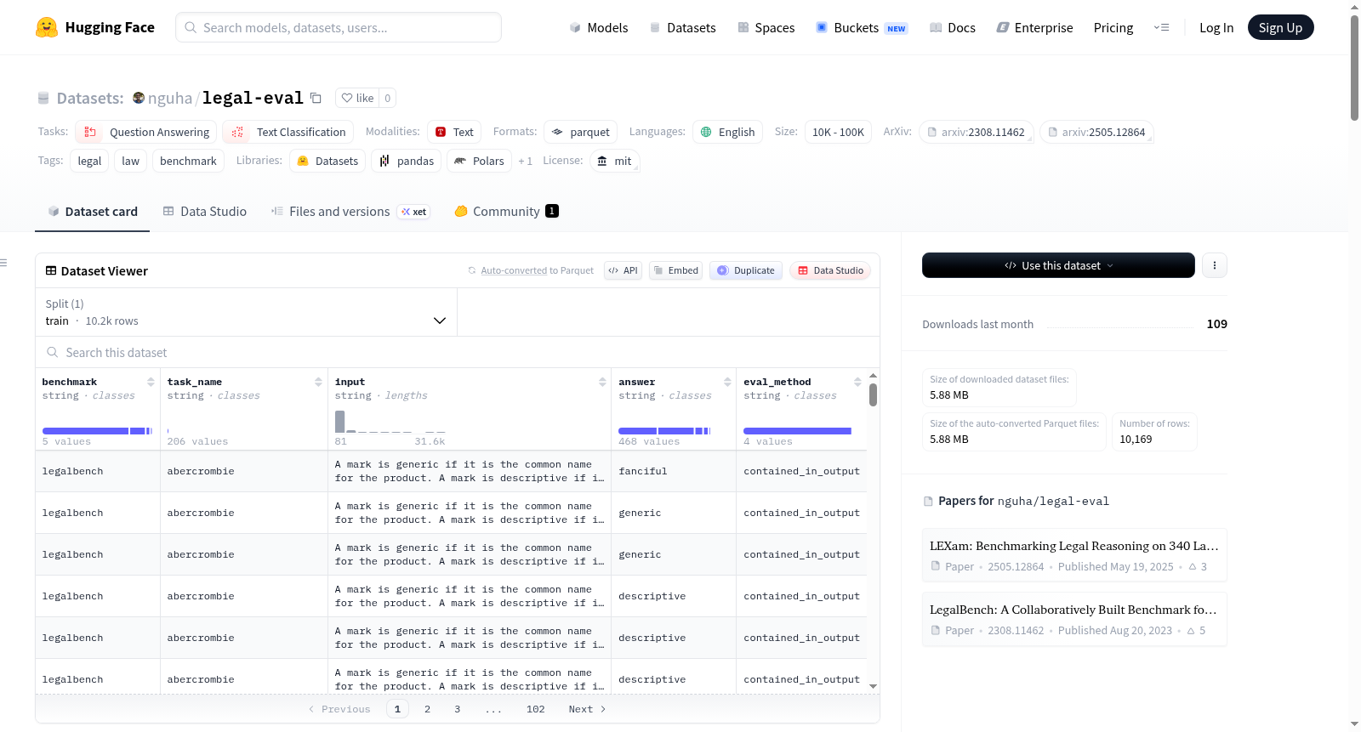Image resolution: width=1361 pixels, height=732 pixels.
Task: Click the Search models, datasets, users field
Action: [339, 27]
